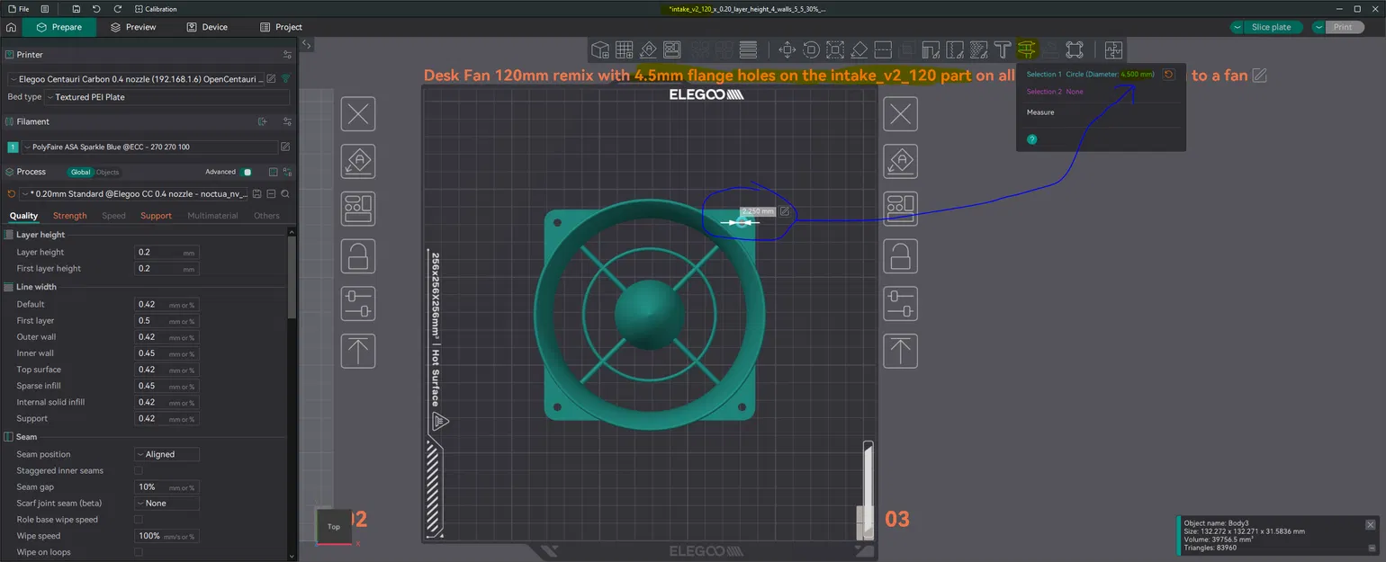The width and height of the screenshot is (1386, 562).
Task: Select the Rotate tool
Action: [x=811, y=49]
